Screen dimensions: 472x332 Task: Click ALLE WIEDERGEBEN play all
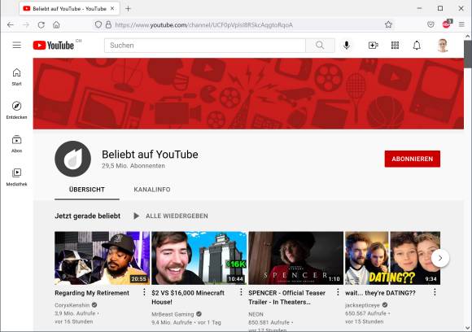click(170, 216)
